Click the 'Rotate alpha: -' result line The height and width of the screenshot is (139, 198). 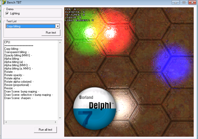pos(13,78)
